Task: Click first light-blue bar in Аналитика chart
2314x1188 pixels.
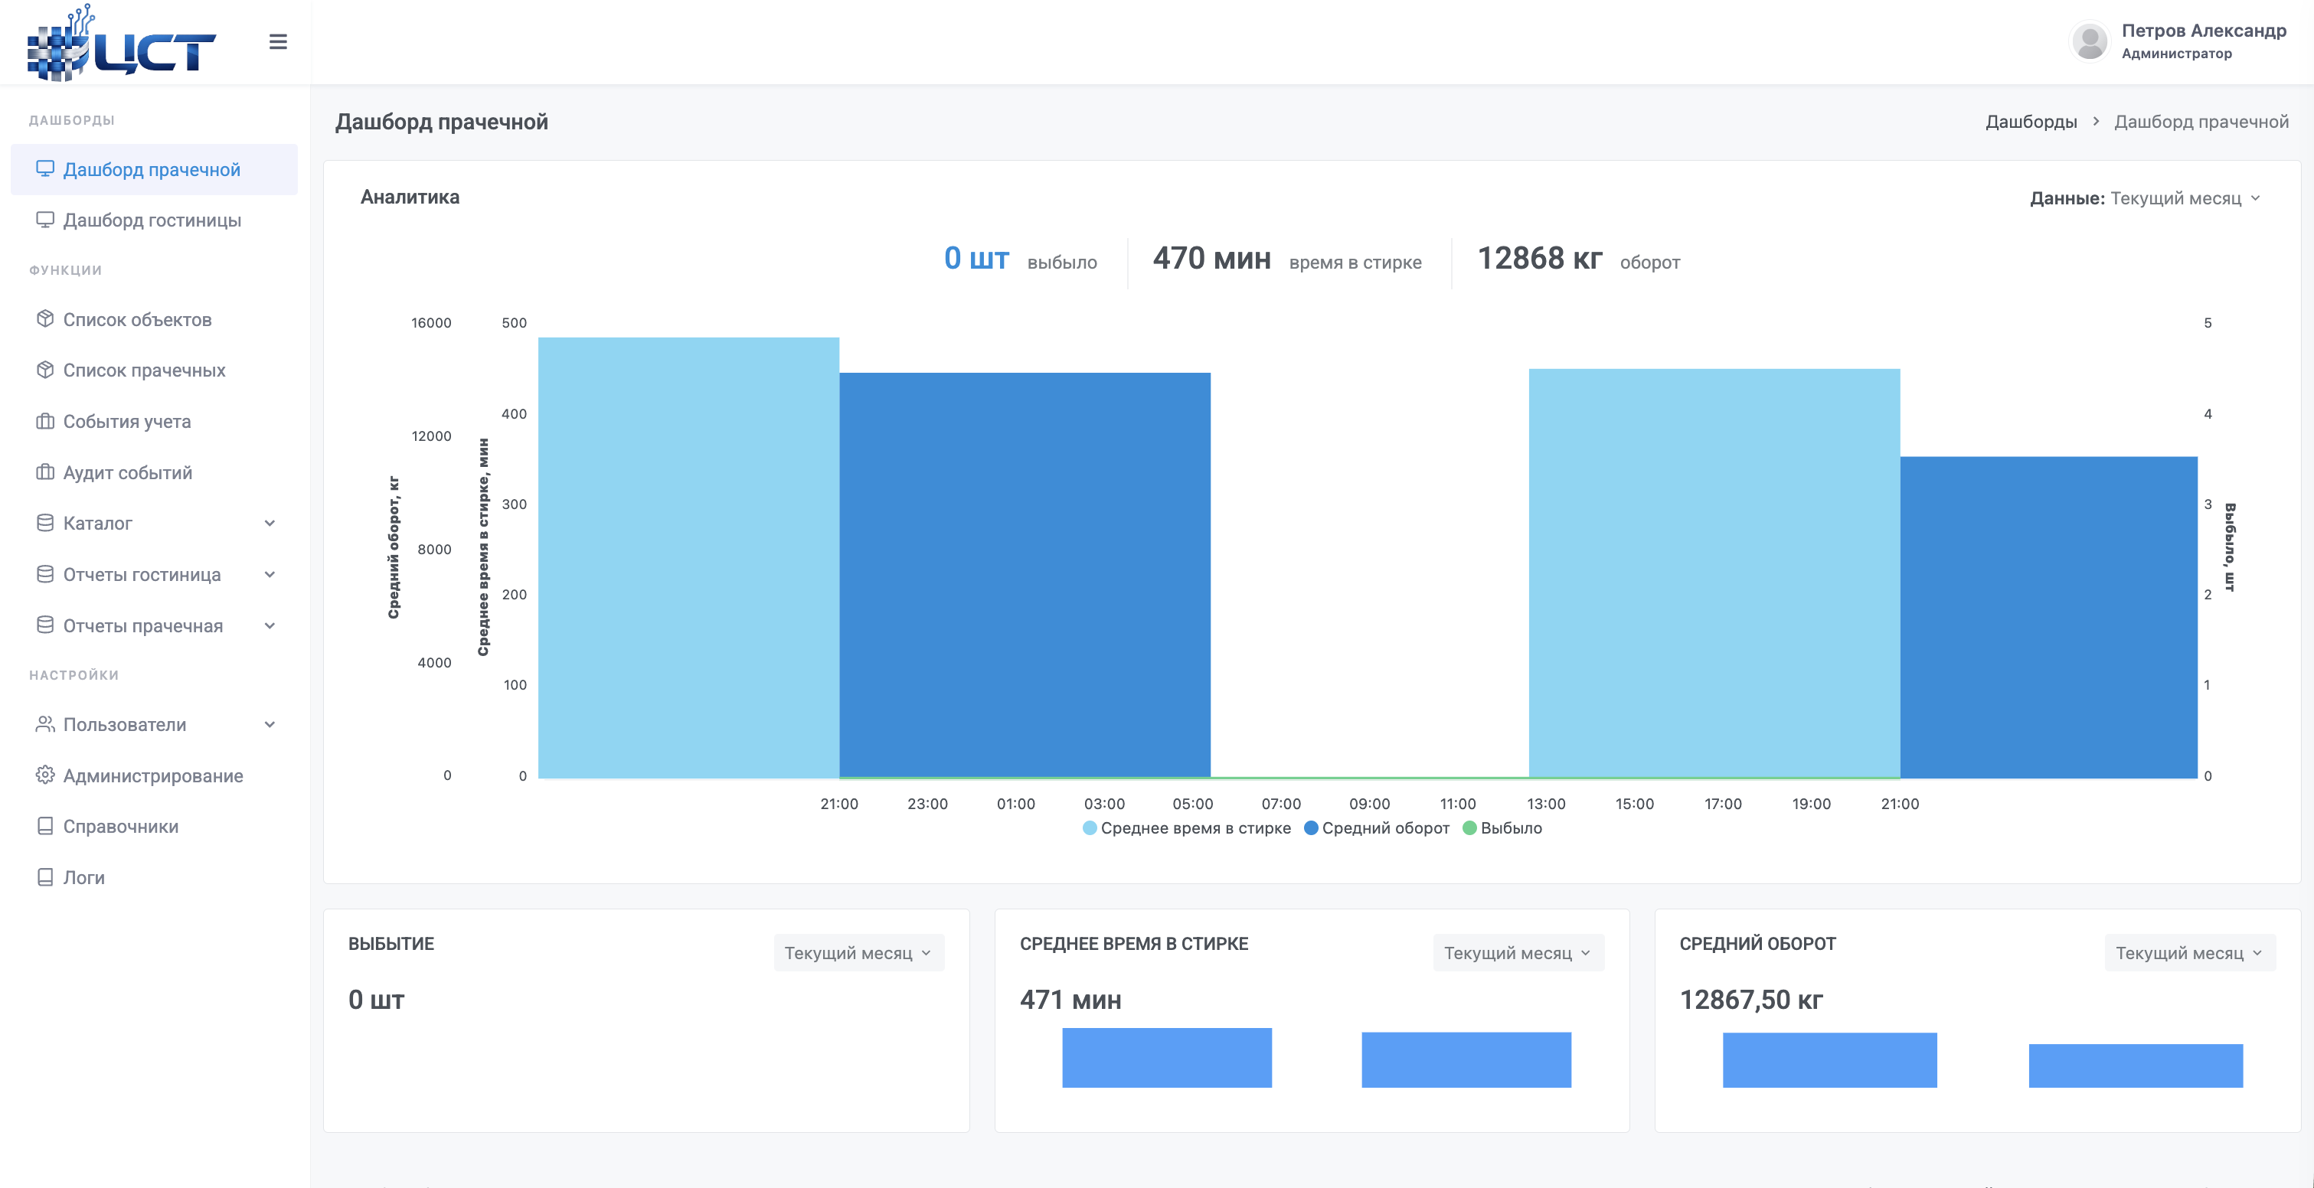Action: (688, 556)
